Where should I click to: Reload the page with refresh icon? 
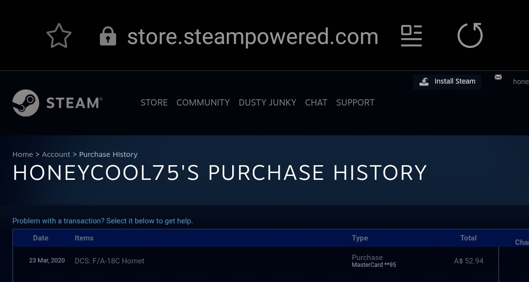coord(470,35)
